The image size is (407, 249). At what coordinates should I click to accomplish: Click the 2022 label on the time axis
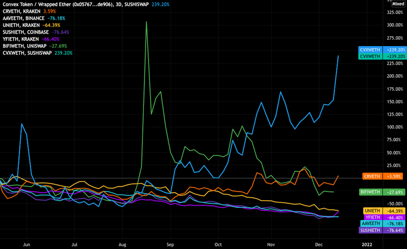(367, 244)
